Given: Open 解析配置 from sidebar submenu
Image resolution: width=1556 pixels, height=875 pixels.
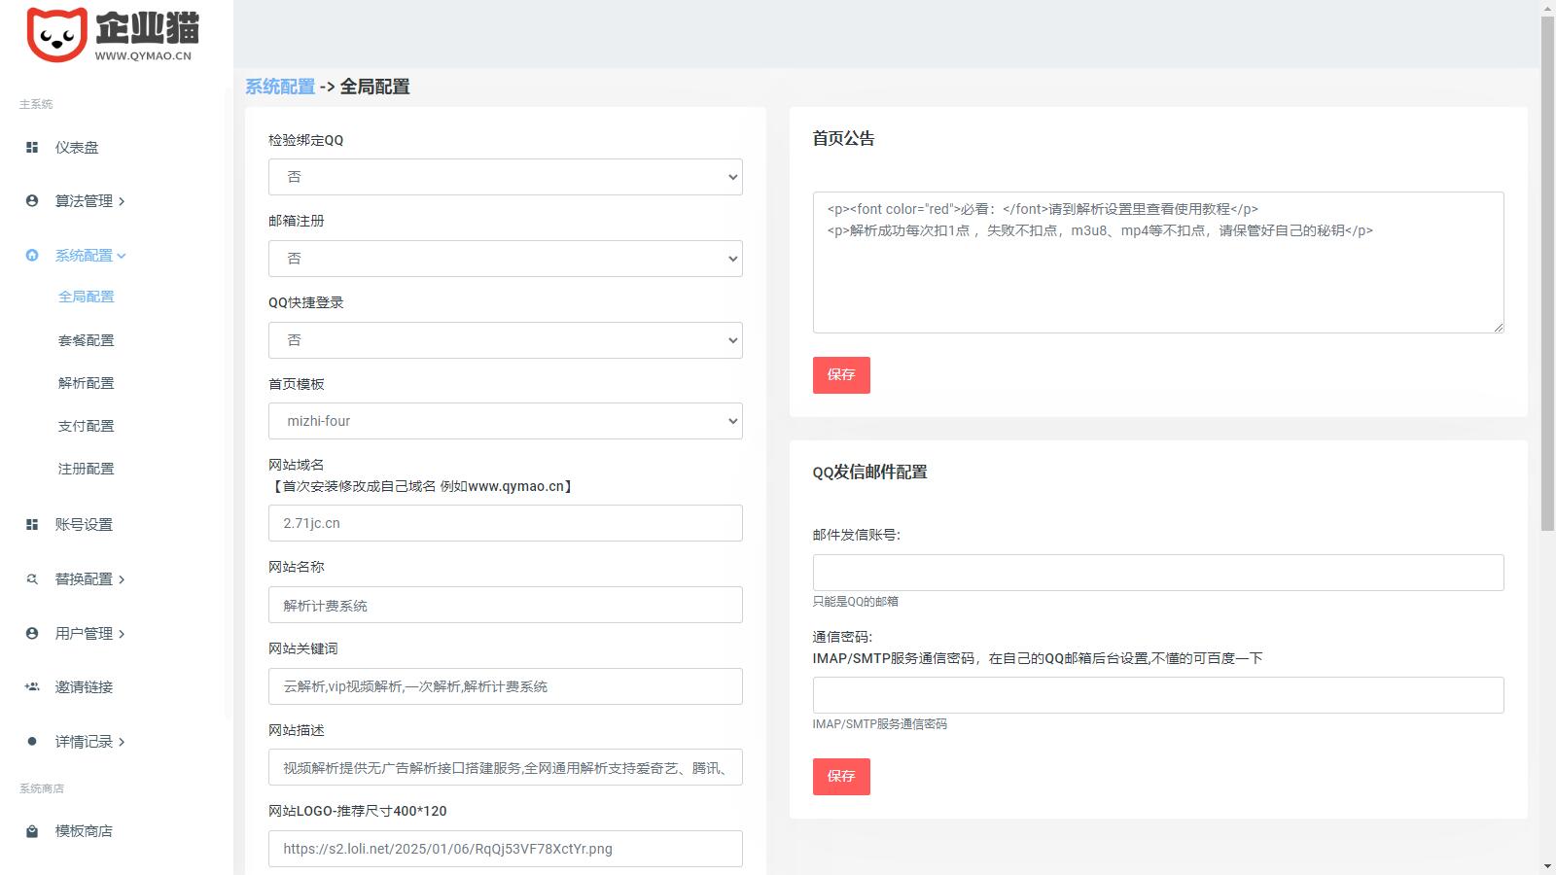Looking at the screenshot, I should (87, 383).
